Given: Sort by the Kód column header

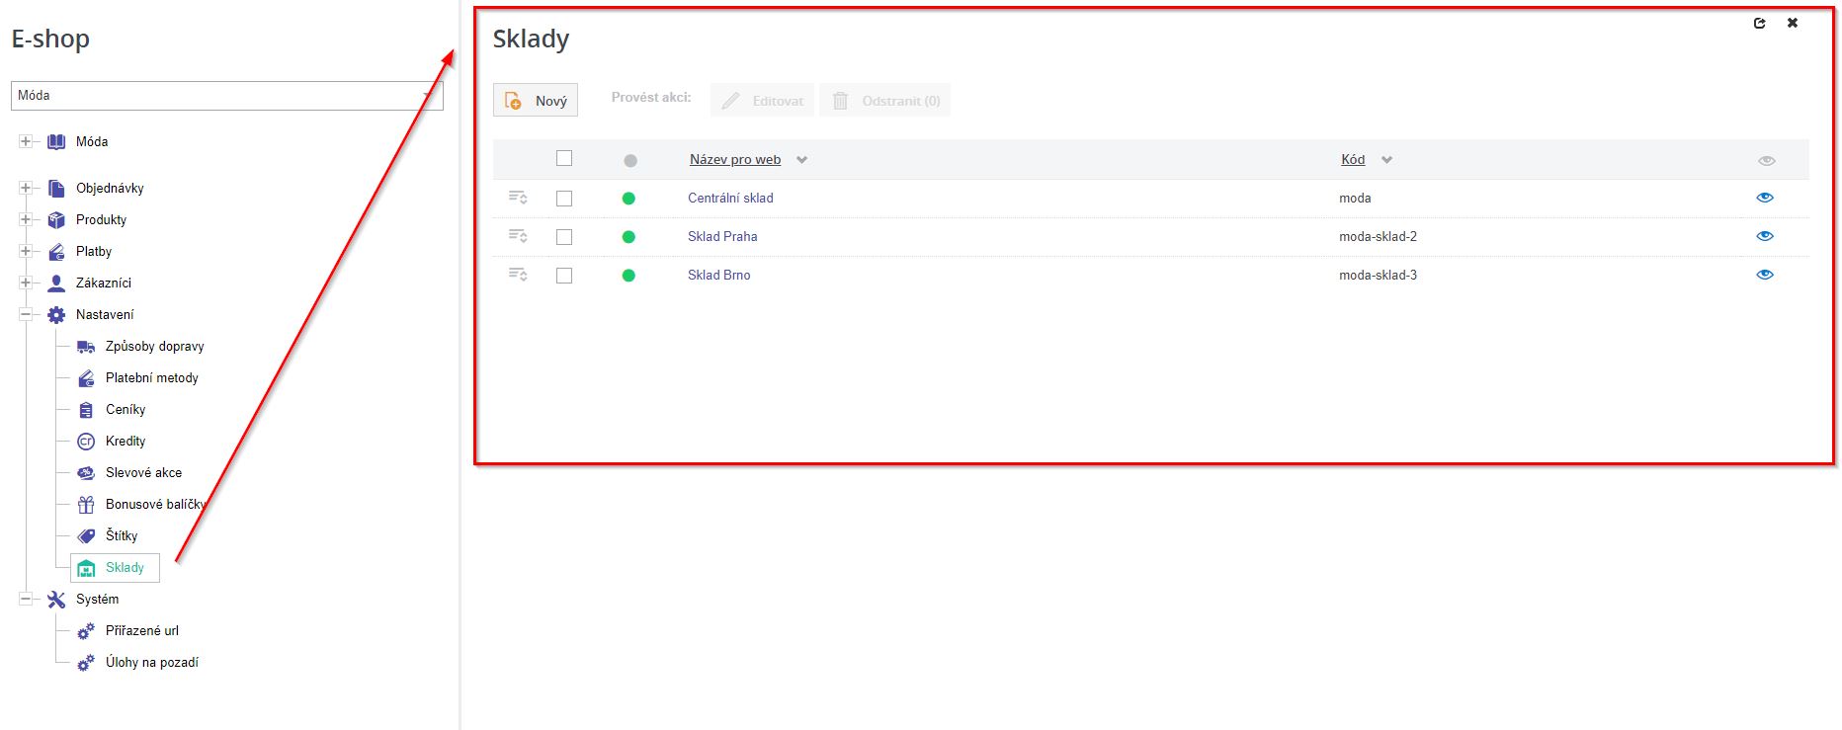Looking at the screenshot, I should click(1353, 160).
